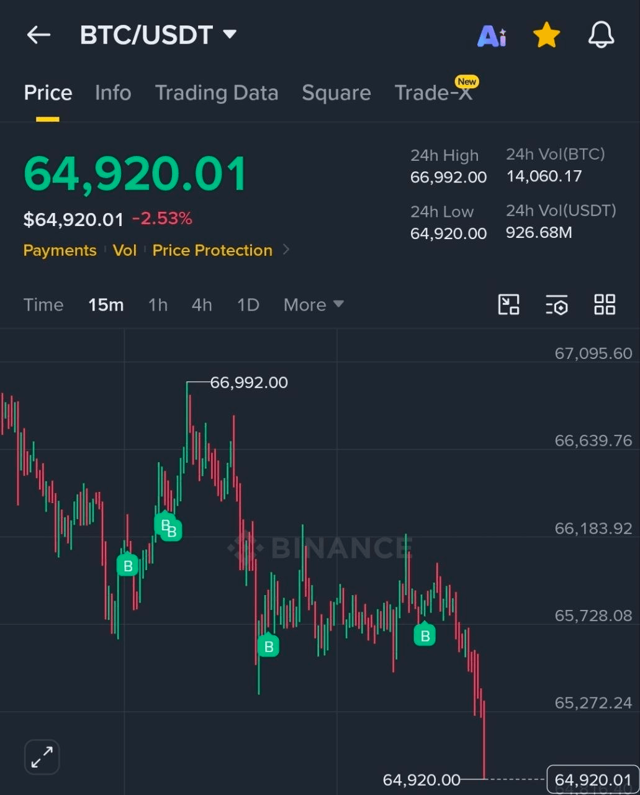Open price alerts bell icon
This screenshot has width=640, height=795.
tap(601, 35)
